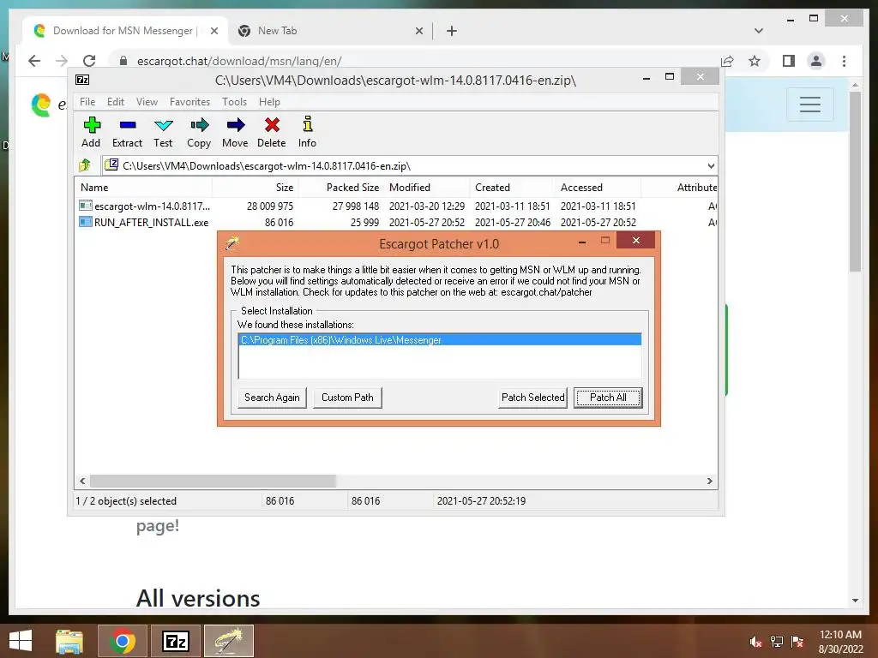Open the website hamburger menu

click(x=809, y=104)
